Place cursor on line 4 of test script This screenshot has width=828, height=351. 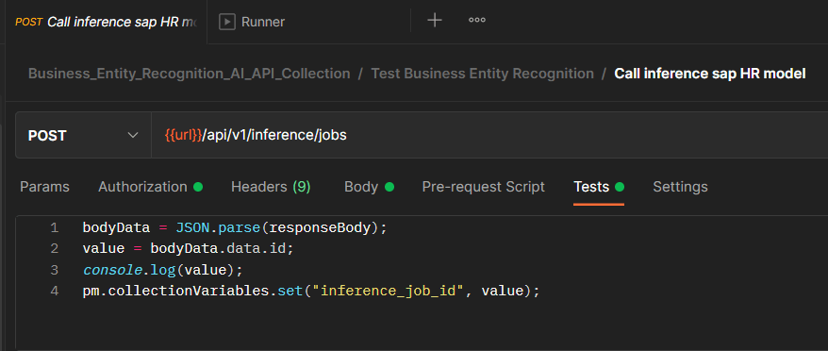pyautogui.click(x=311, y=292)
